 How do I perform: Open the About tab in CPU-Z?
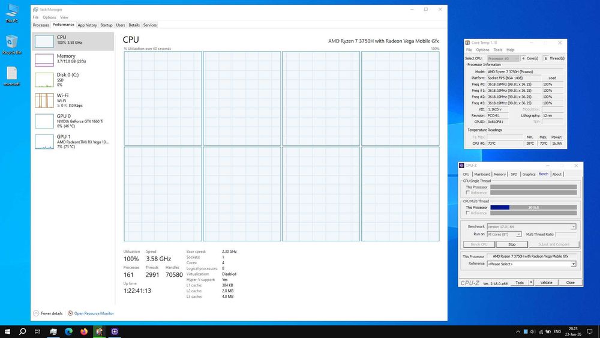557,174
